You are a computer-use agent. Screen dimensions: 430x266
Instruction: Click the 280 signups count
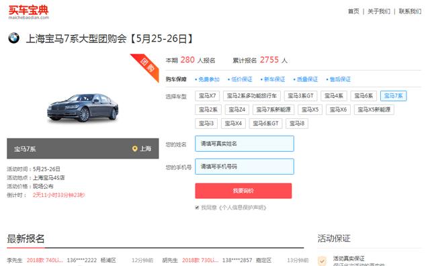[187, 60]
